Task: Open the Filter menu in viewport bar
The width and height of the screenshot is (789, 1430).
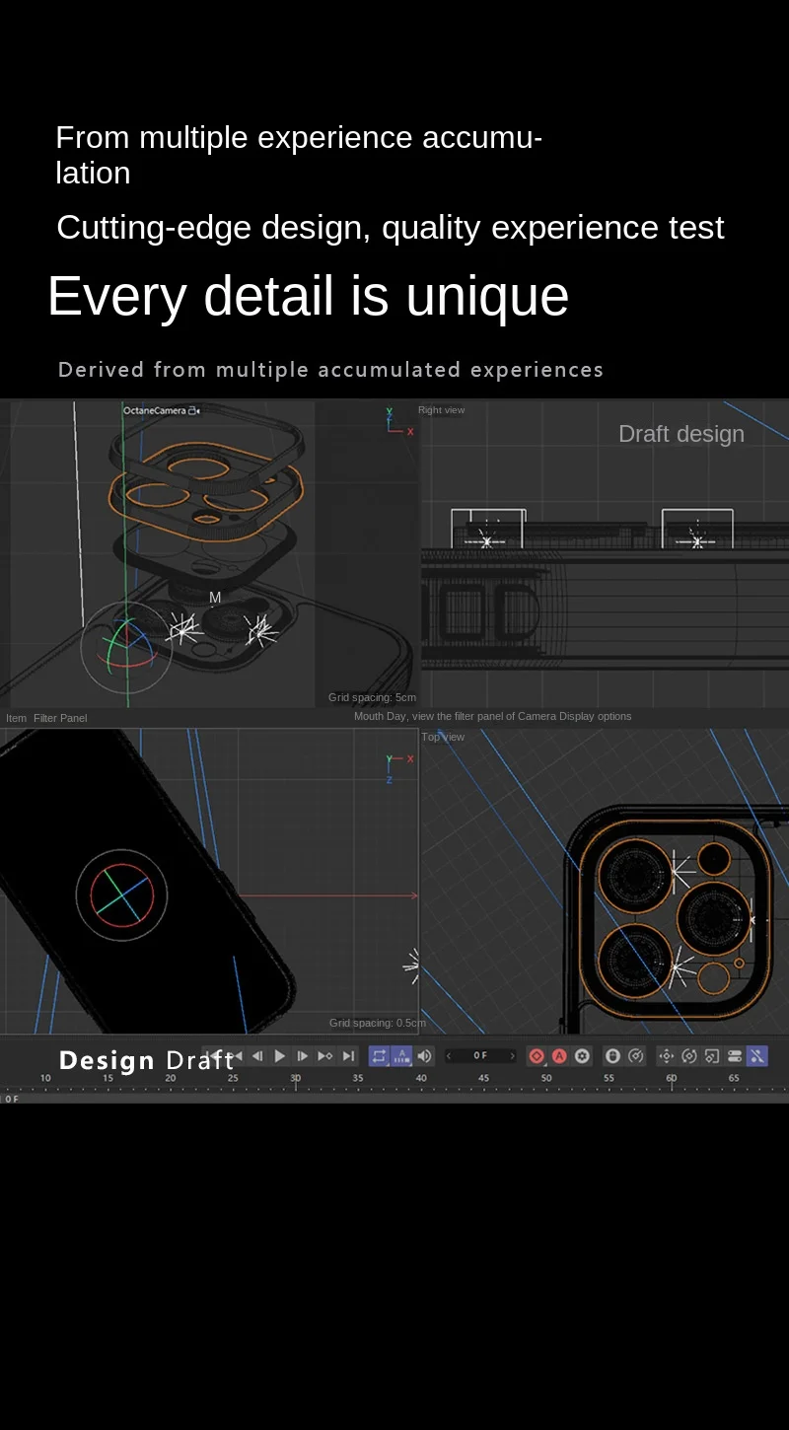Action: [45, 718]
